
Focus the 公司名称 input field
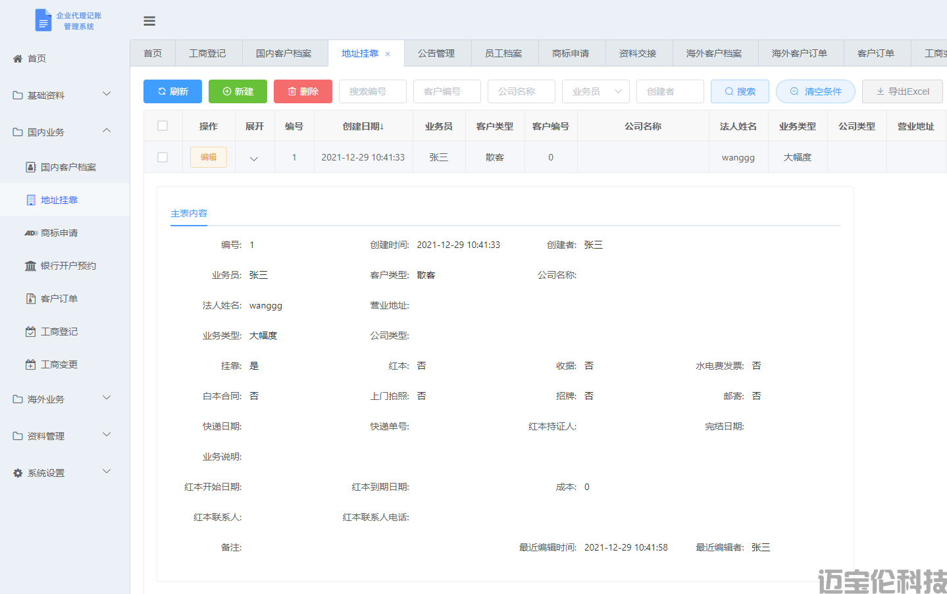point(521,91)
